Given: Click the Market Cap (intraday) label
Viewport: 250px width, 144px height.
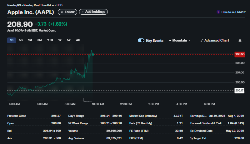Looking at the screenshot, I should (143, 116).
